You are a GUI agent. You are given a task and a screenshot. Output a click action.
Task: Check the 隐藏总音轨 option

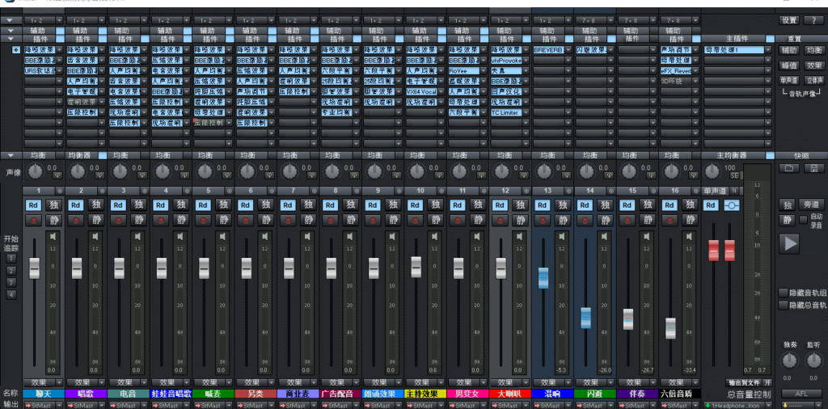783,305
